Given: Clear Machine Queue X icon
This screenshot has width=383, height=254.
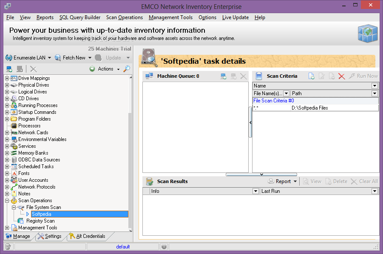Looking at the screenshot, I should pyautogui.click(x=243, y=76).
